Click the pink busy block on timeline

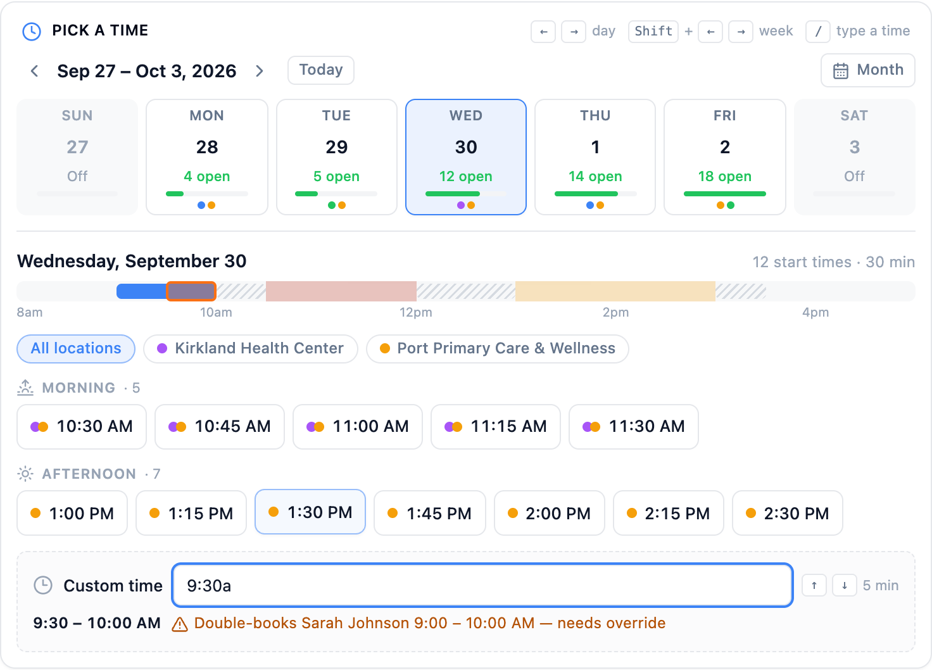click(x=341, y=291)
